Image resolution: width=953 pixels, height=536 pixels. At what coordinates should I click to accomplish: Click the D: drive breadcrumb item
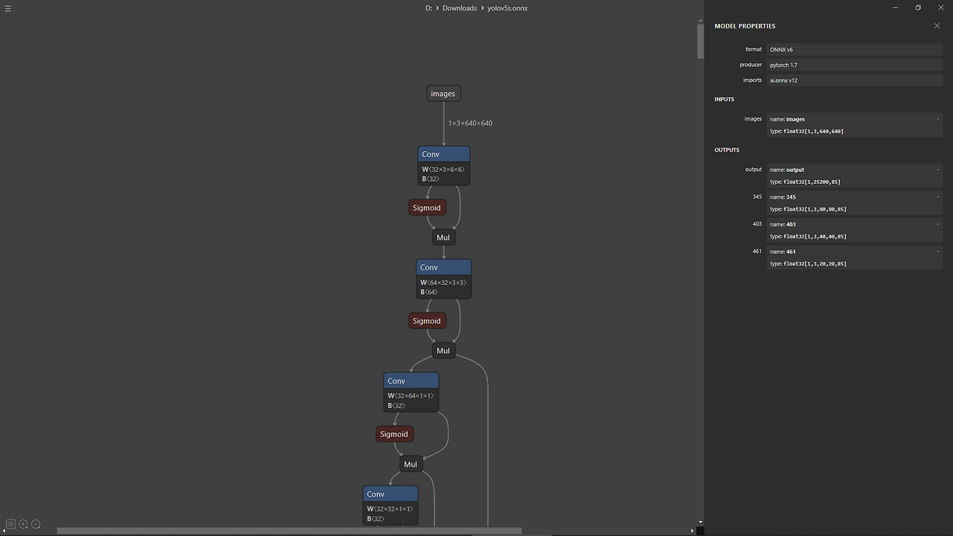coord(428,7)
